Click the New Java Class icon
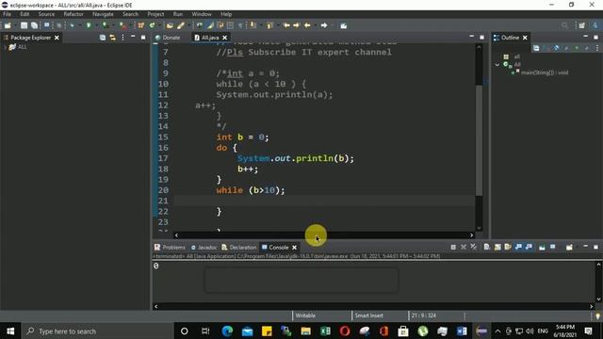This screenshot has width=603, height=339. click(153, 25)
